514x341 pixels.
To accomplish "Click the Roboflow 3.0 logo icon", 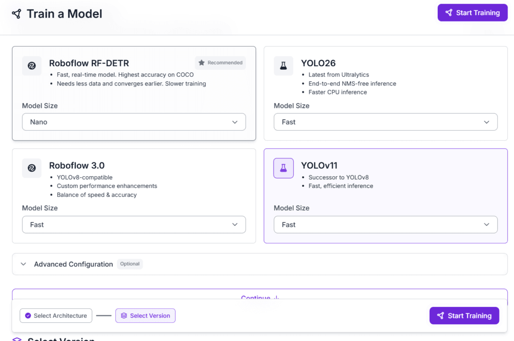I will (x=32, y=168).
